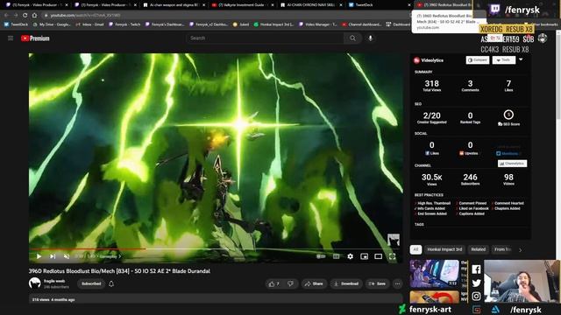This screenshot has width=561, height=315.
Task: Open My Drive Google bookmark
Action: coord(52,24)
